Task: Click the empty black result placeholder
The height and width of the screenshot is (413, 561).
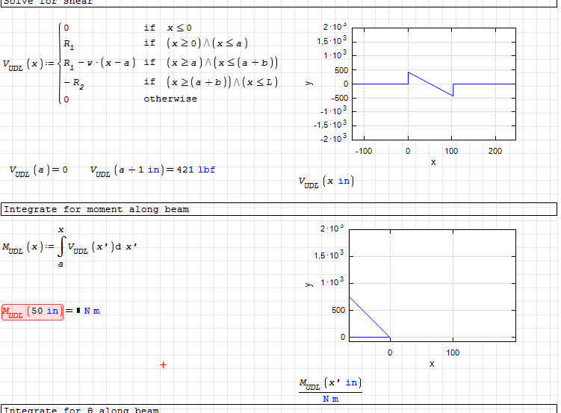Action: pos(78,311)
